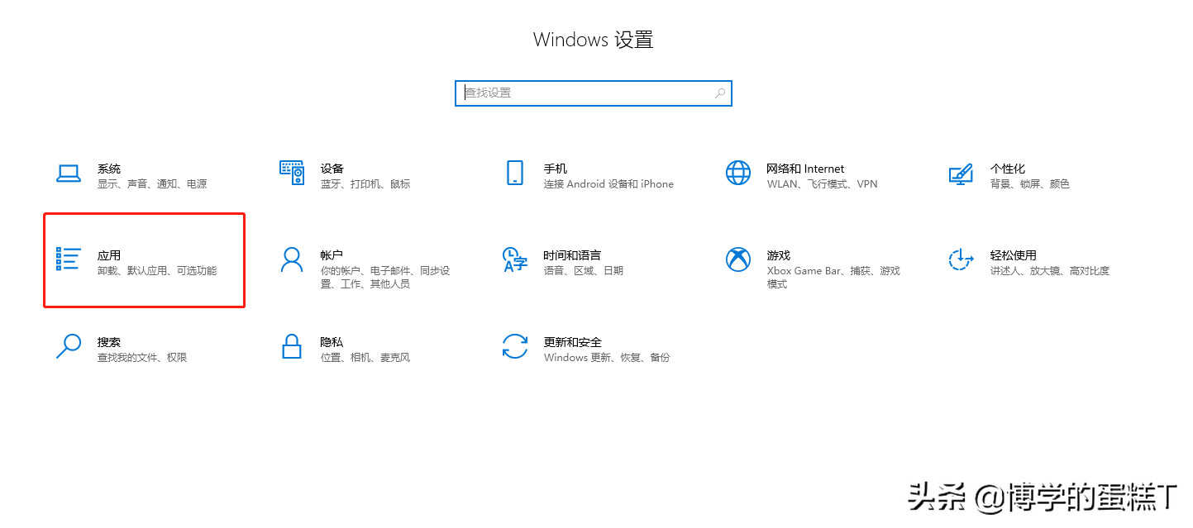Click the text 查找我的文件、权限
The height and width of the screenshot is (528, 1193).
[142, 358]
